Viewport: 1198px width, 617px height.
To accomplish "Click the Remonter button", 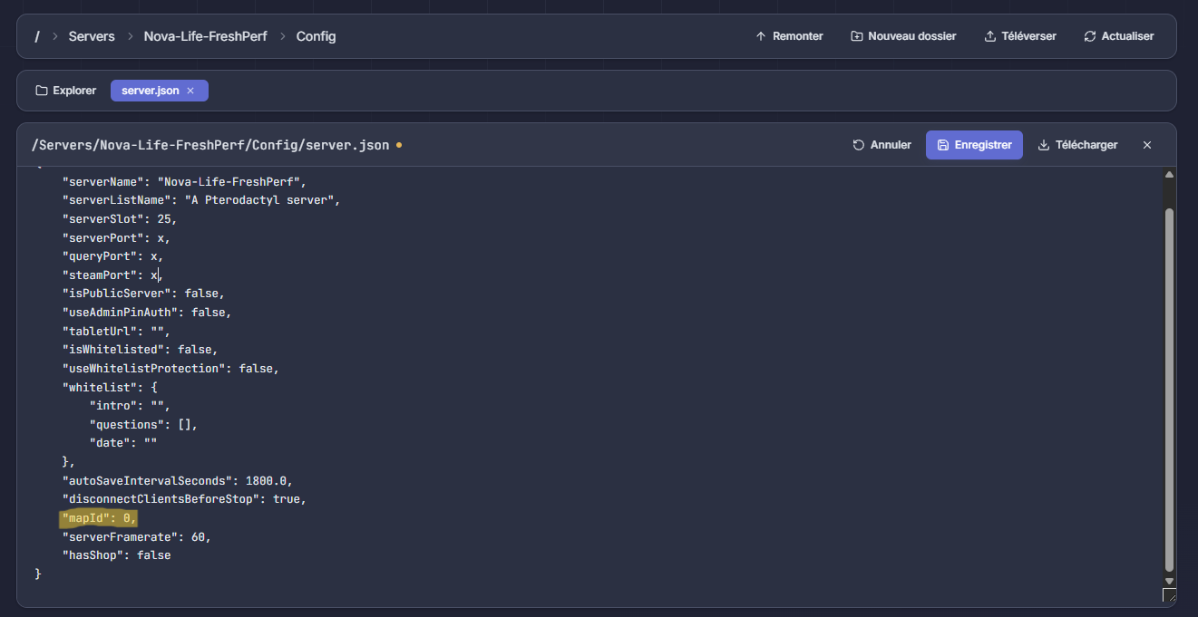I will pyautogui.click(x=789, y=36).
